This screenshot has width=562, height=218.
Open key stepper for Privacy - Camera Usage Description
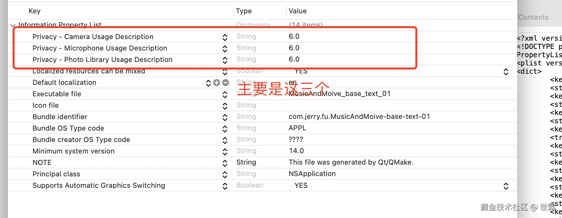225,37
